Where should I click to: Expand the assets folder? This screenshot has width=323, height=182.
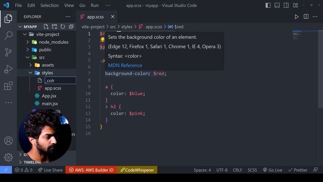[30, 65]
